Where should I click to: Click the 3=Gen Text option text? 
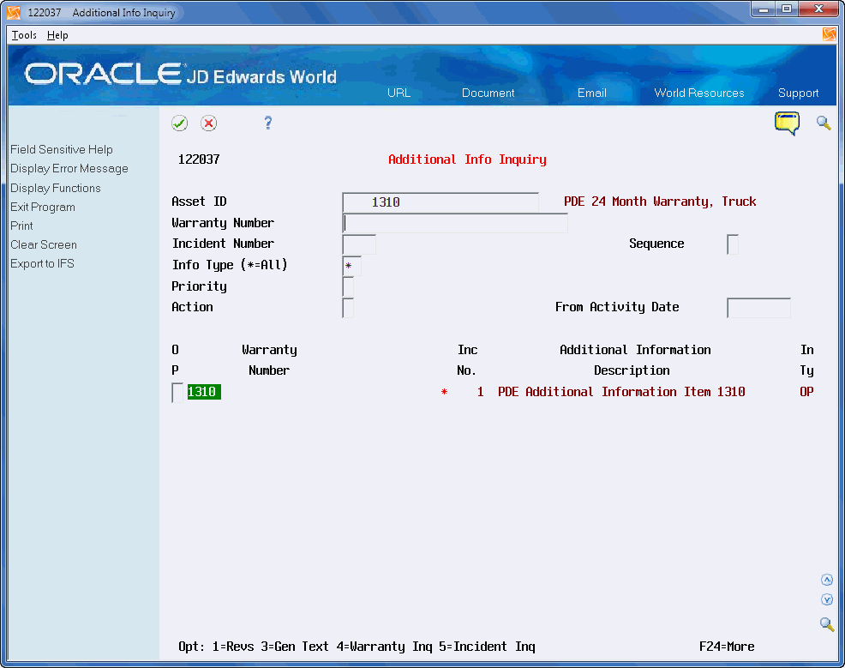tap(294, 647)
